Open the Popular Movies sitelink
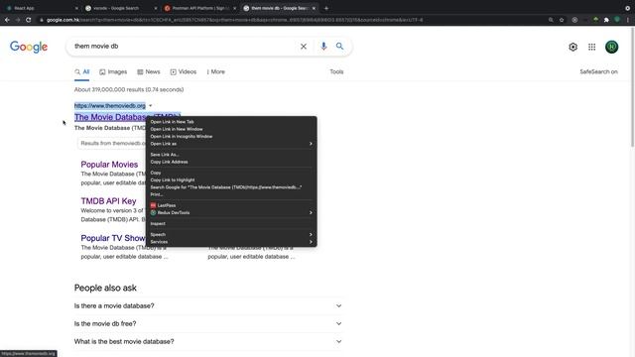635x357 pixels. point(109,165)
